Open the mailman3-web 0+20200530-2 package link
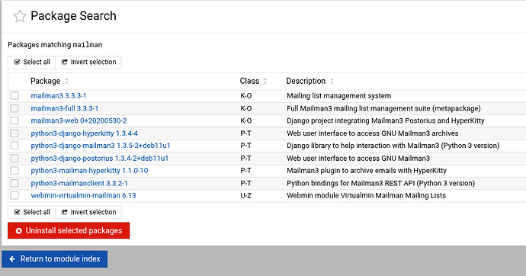The width and height of the screenshot is (526, 276). [x=79, y=120]
